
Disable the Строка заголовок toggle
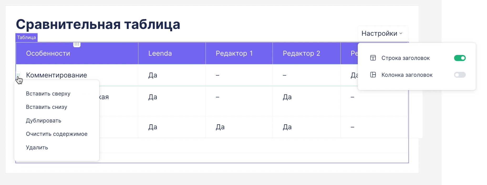click(460, 58)
